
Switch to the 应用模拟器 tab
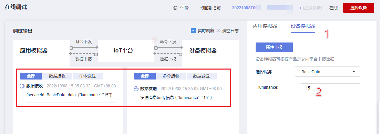pos(265,26)
